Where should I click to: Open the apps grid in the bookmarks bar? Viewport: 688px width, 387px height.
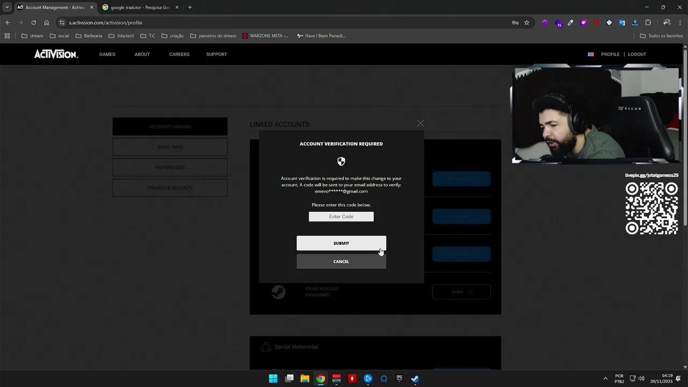[x=7, y=36]
